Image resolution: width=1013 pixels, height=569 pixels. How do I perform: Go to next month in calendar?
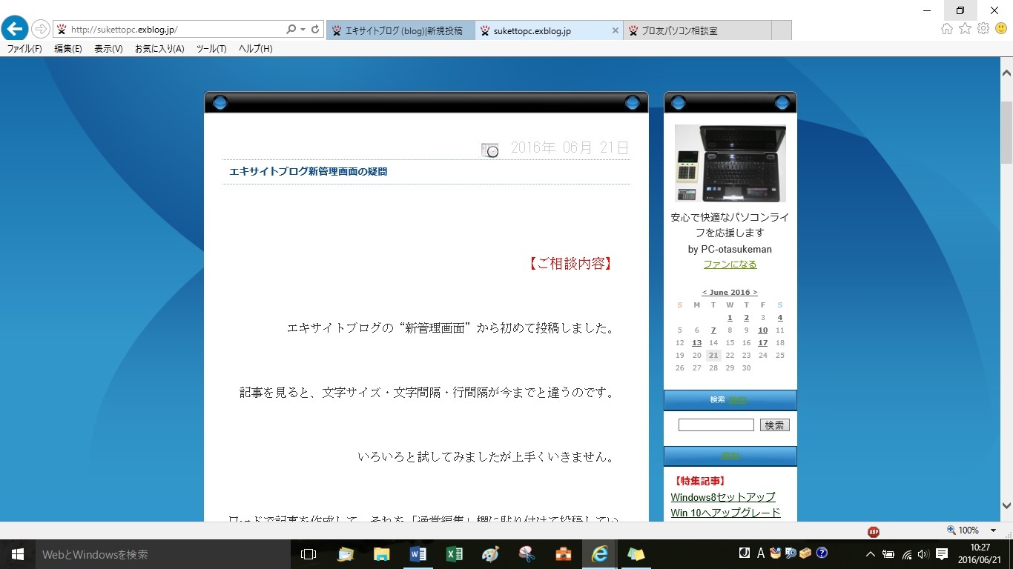[755, 293]
